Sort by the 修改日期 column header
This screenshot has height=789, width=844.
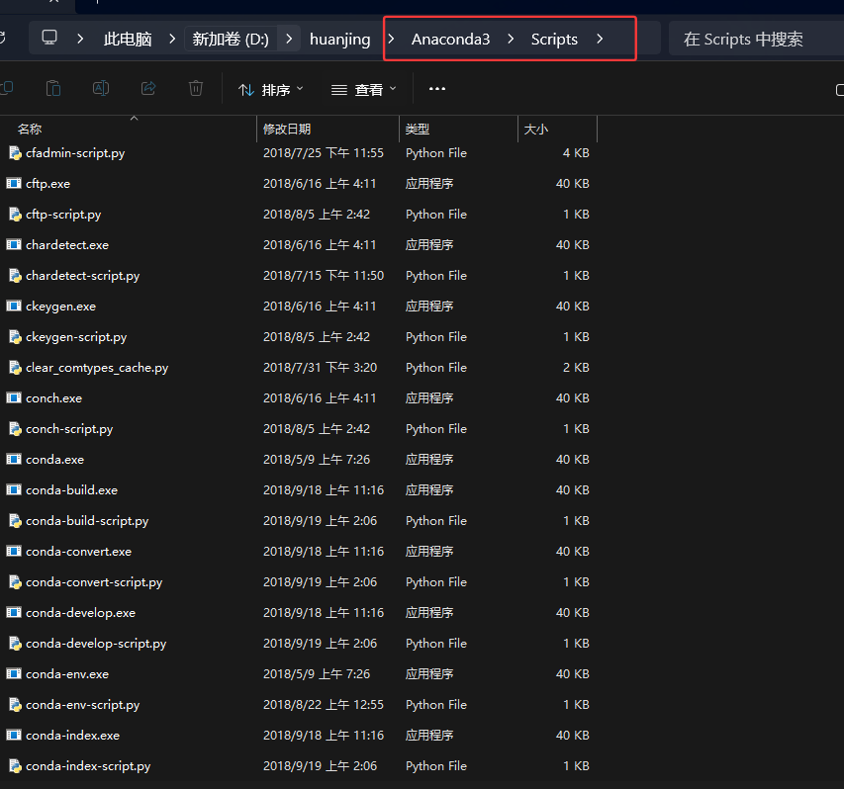point(287,130)
